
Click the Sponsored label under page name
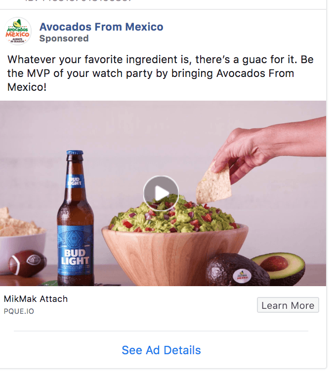tap(64, 38)
